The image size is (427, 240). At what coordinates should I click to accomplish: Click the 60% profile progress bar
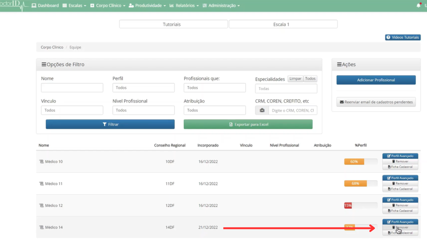tap(361, 162)
